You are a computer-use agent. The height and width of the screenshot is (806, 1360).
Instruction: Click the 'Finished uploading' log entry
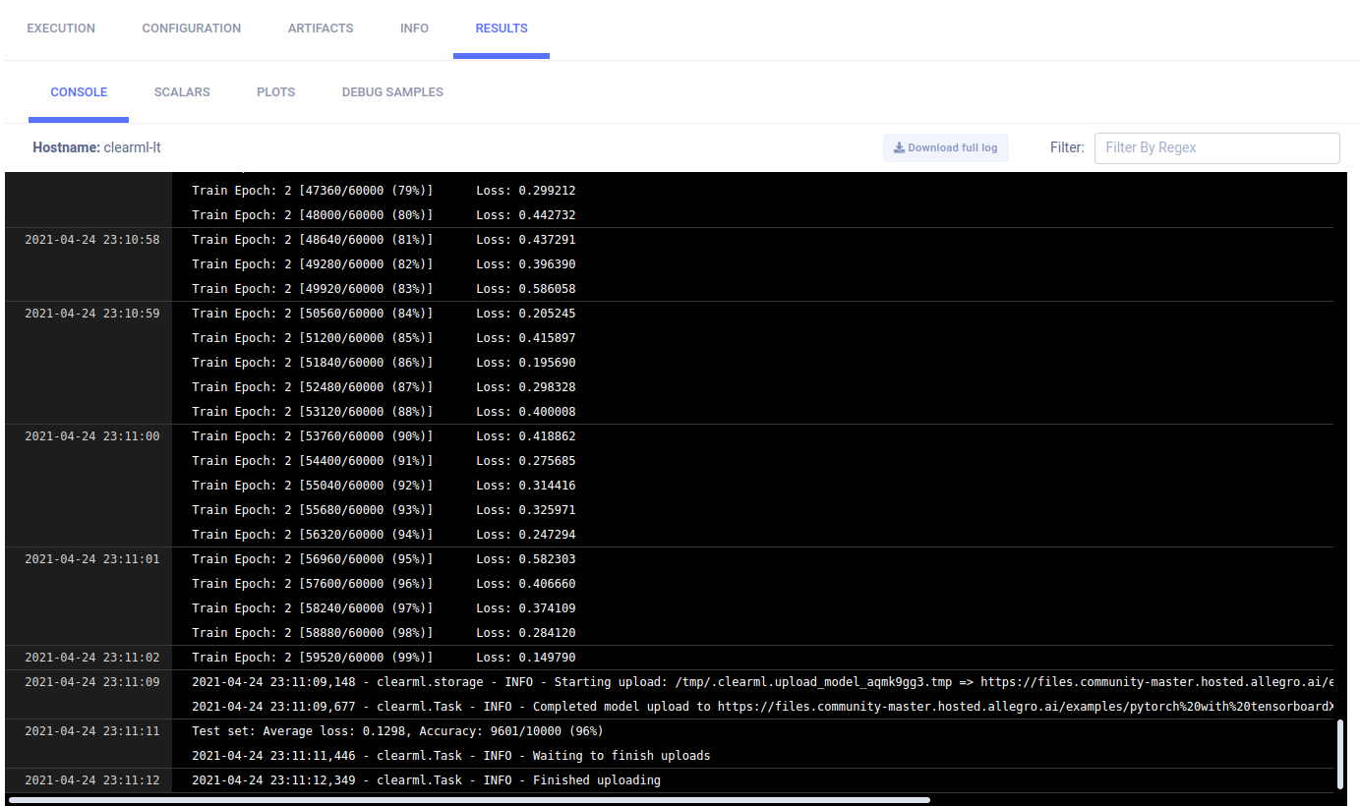[x=426, y=780]
